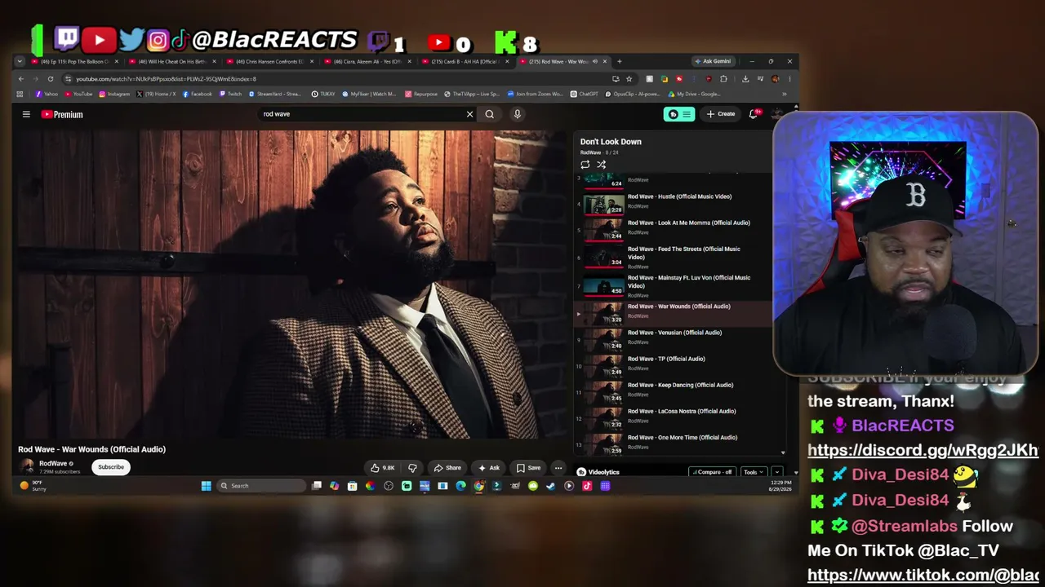
Task: Open TikTok from the Windows taskbar
Action: [x=587, y=486]
